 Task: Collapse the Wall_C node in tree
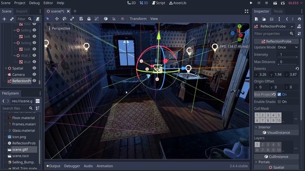[x=15, y=56]
